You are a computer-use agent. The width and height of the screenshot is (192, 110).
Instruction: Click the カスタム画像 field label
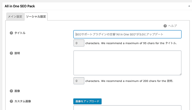[x=23, y=101]
